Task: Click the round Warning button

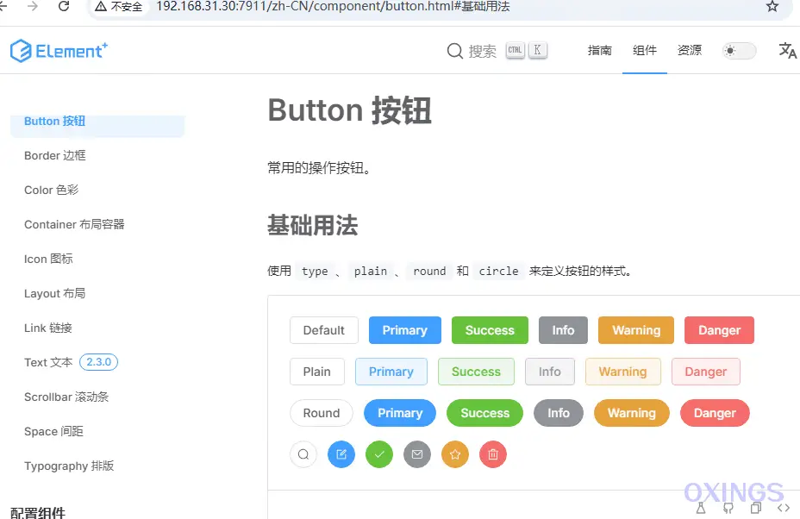Action: (632, 413)
